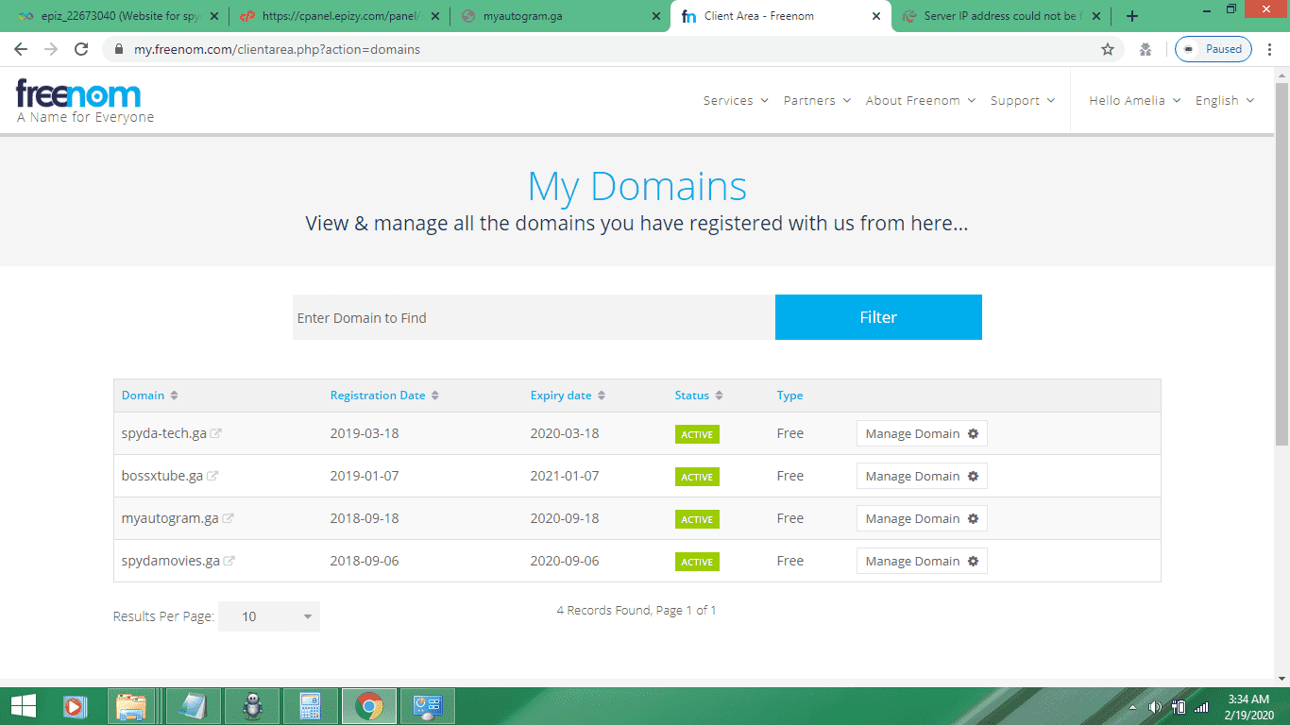Open external link icon beside spydamovies.ga

[229, 561]
